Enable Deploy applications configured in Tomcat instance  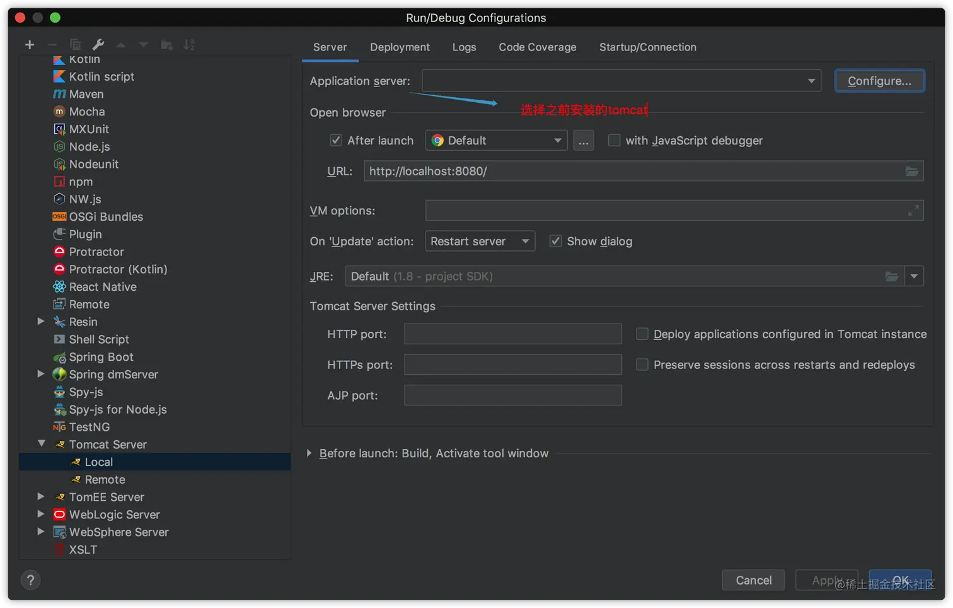pyautogui.click(x=642, y=334)
